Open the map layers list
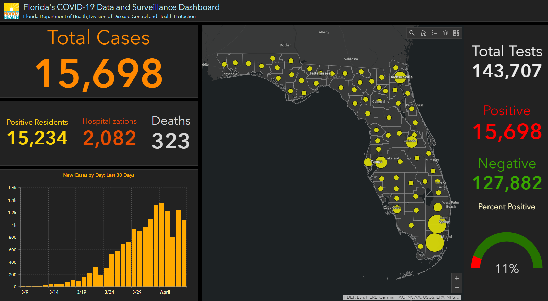 tap(445, 33)
